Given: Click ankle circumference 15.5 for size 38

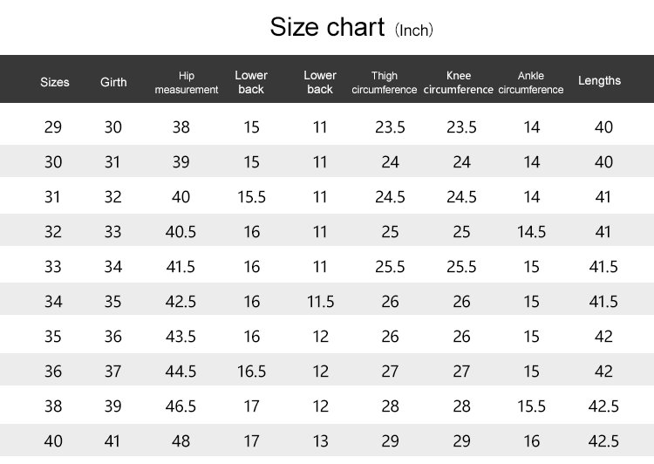Looking at the screenshot, I should 531,406.
